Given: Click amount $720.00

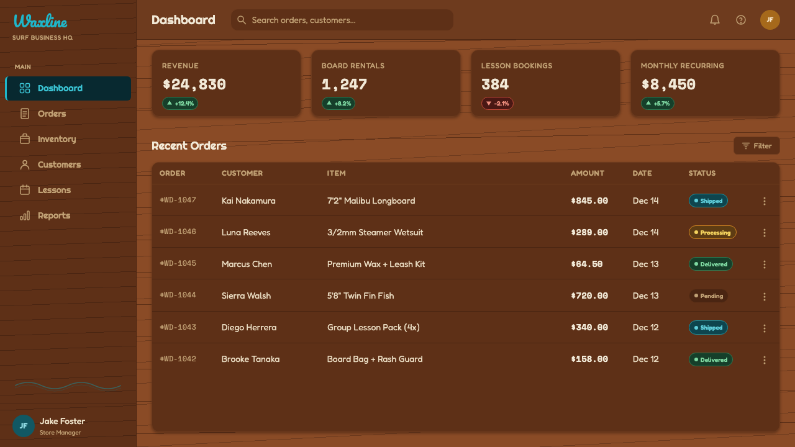Looking at the screenshot, I should 589,296.
